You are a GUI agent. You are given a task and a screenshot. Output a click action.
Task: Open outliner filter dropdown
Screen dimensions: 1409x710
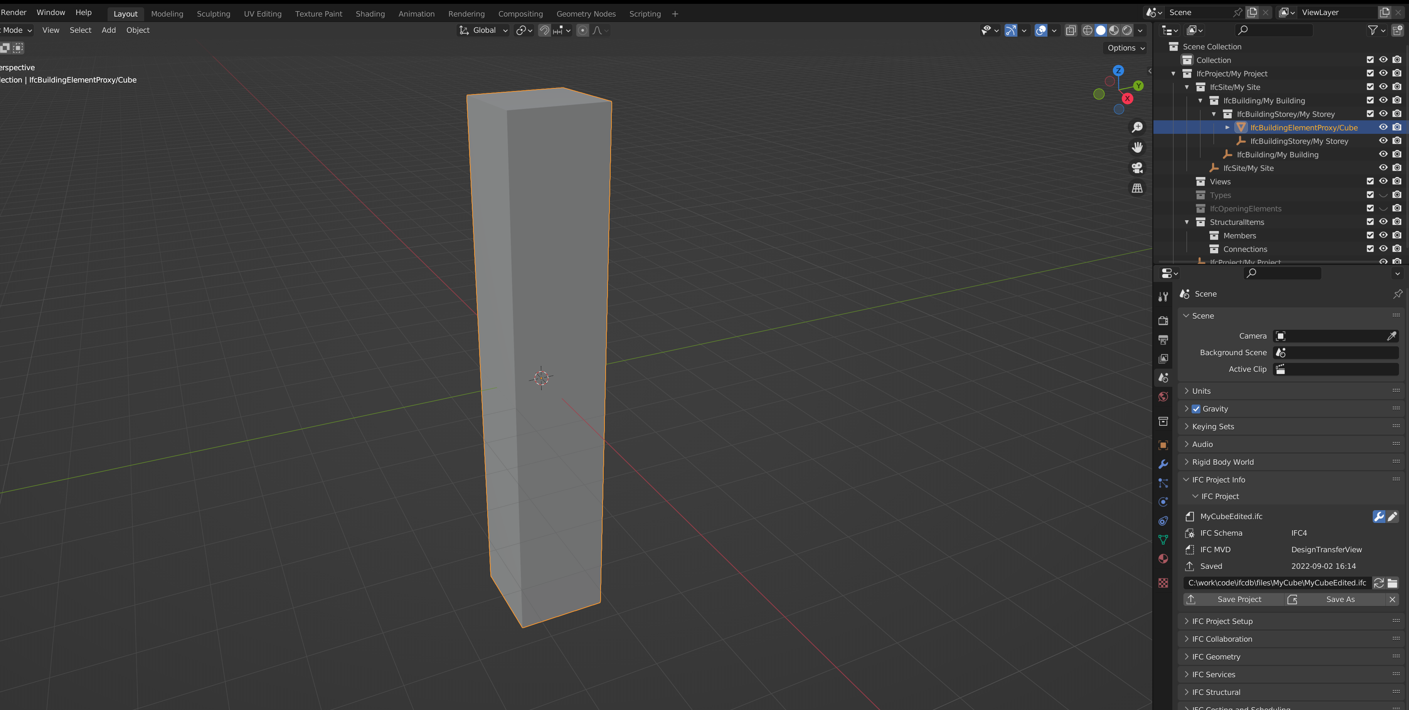click(1377, 30)
